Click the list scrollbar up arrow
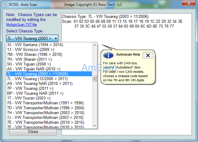Screen dimensions: 198x142 pyautogui.click(x=95, y=45)
